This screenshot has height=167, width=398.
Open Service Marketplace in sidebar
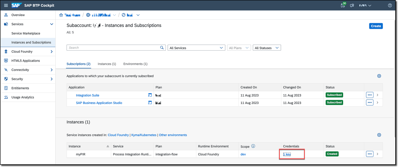click(26, 33)
